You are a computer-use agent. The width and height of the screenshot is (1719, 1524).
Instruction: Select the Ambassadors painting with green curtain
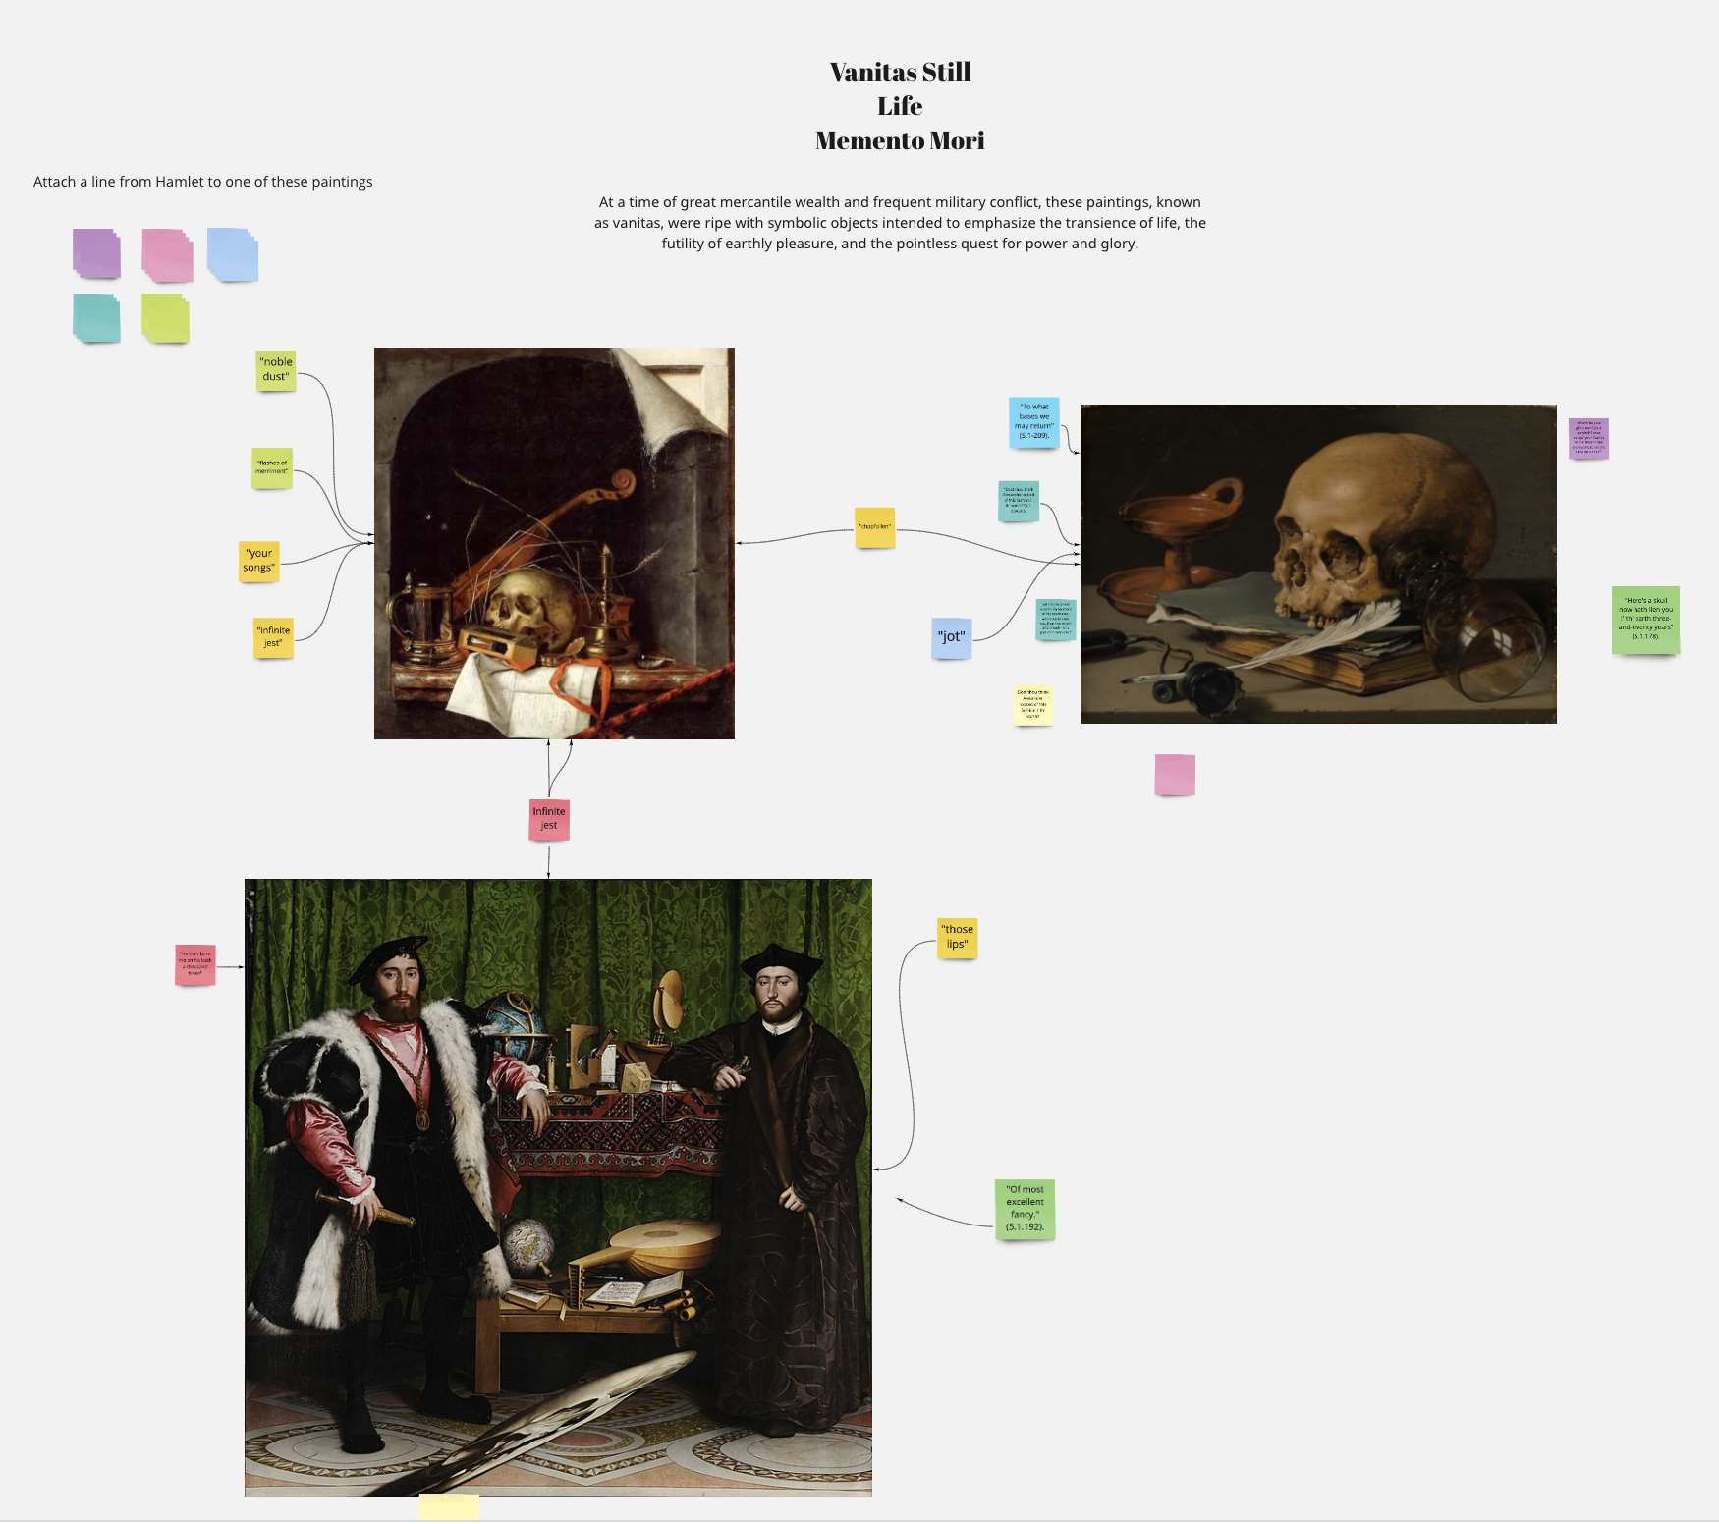pos(558,1187)
